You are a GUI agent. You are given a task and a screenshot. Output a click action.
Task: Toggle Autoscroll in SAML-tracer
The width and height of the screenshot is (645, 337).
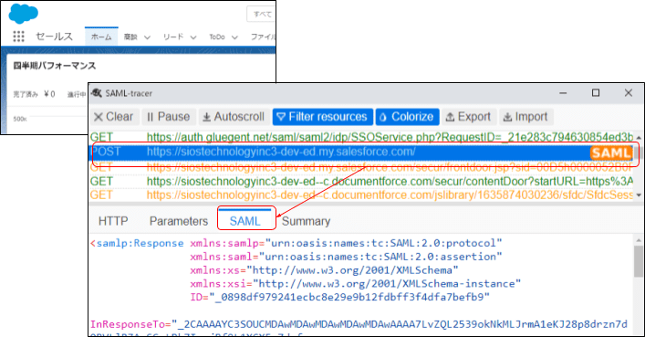coord(234,117)
